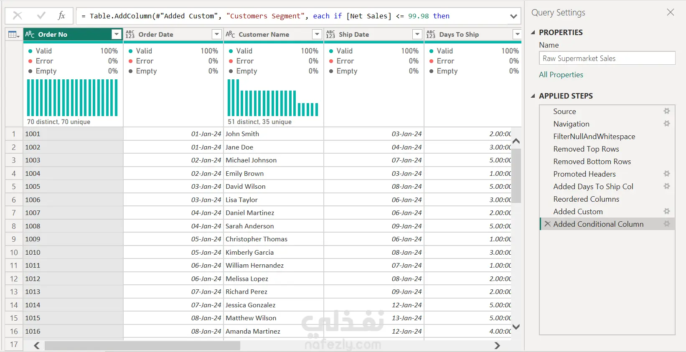Collapse the APPLIED STEPS section
This screenshot has height=352, width=686.
(533, 96)
